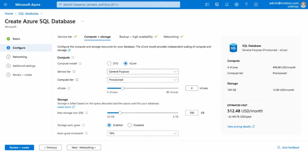The width and height of the screenshot is (308, 154).
Task: Click the Max storage GB input box
Action: click(x=192, y=113)
